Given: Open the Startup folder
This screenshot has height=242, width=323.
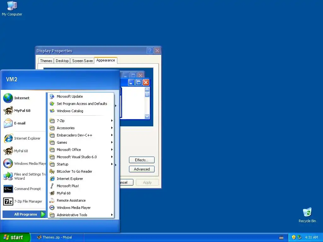Looking at the screenshot, I should click(81, 164).
